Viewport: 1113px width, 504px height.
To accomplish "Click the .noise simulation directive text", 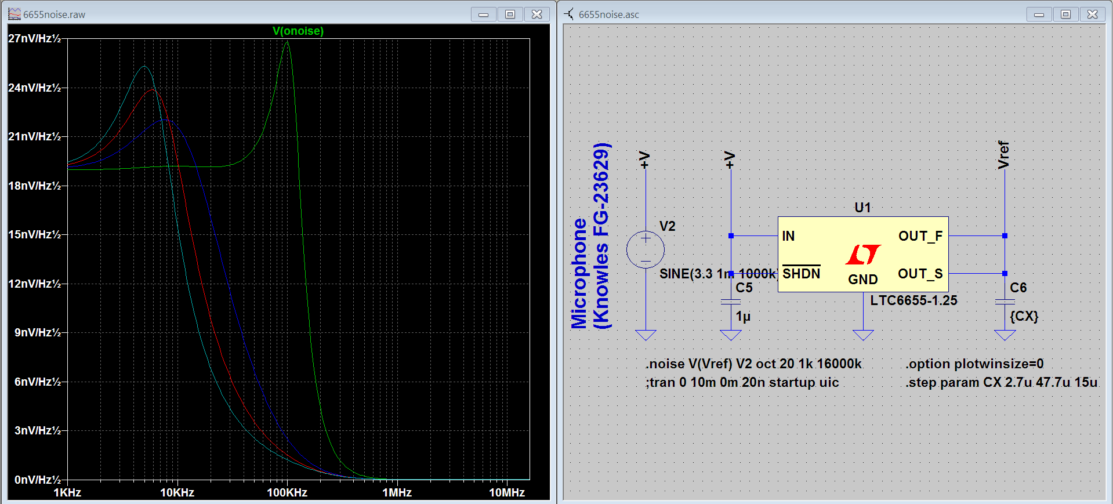I will click(754, 364).
